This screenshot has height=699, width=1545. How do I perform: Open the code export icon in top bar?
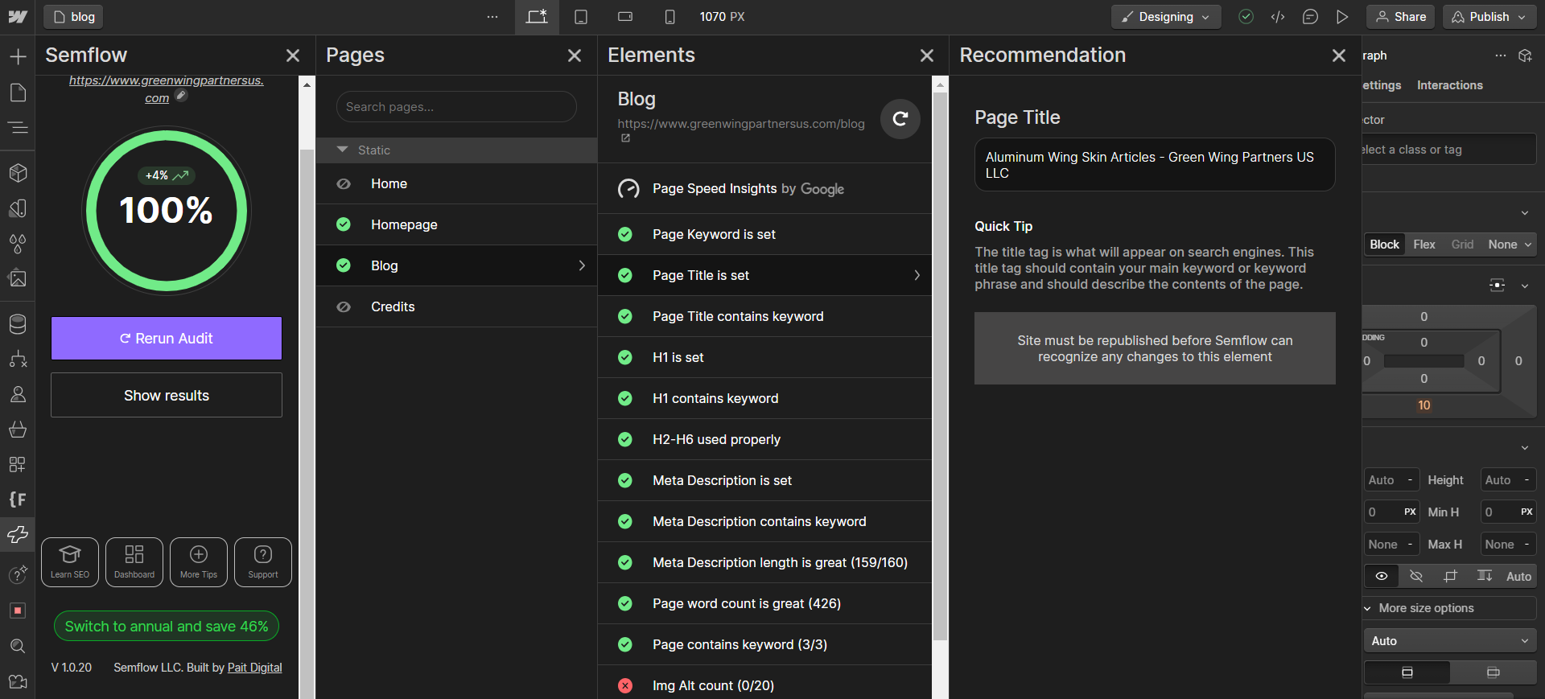pos(1278,17)
